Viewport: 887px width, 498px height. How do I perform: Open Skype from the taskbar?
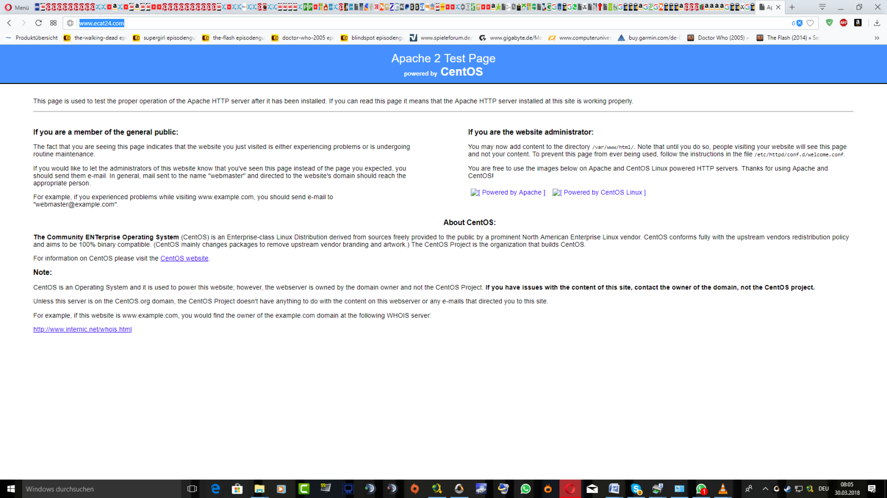(x=636, y=489)
